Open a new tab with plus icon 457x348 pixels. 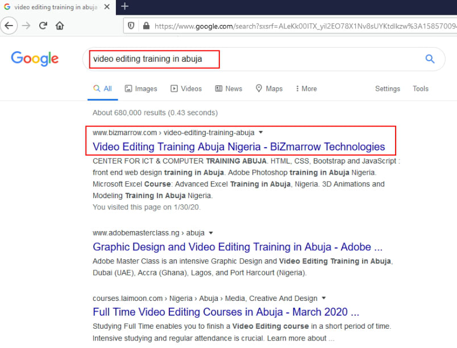point(124,6)
